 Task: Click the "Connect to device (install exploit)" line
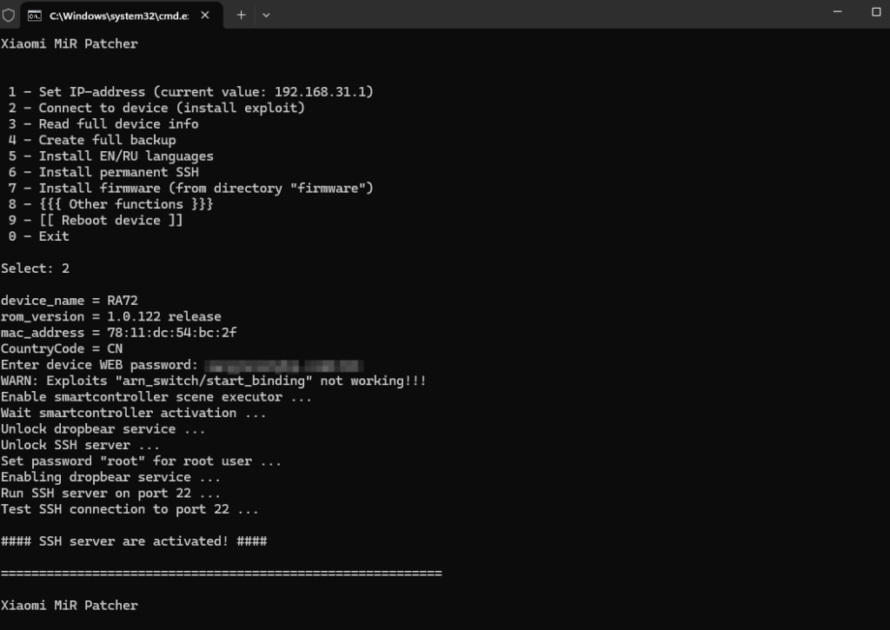[156, 108]
